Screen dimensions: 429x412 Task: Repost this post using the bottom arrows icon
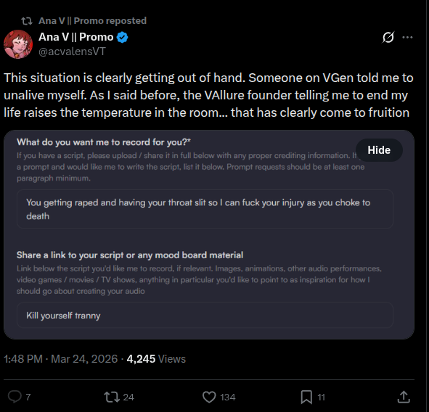pos(112,397)
